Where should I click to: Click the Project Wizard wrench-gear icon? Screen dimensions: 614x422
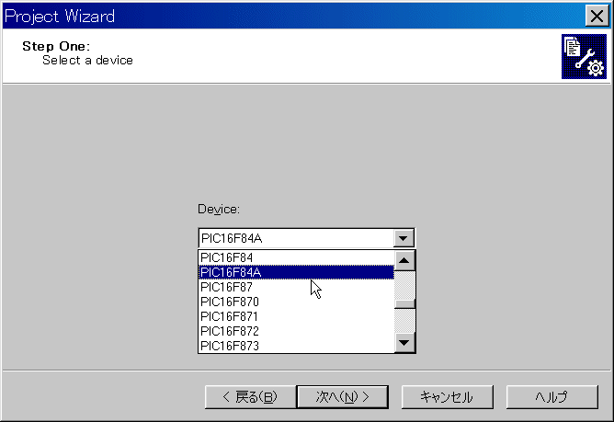(x=584, y=56)
